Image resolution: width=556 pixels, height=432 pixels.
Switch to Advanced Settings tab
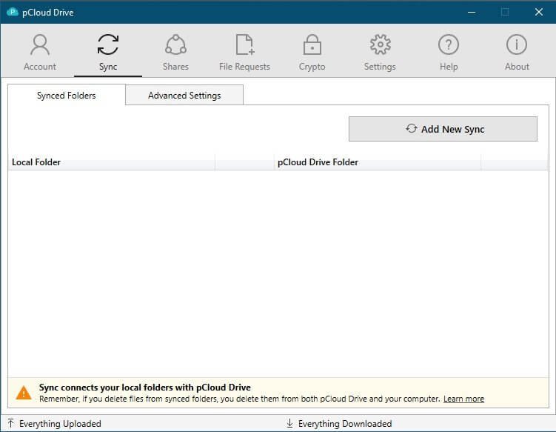point(184,95)
